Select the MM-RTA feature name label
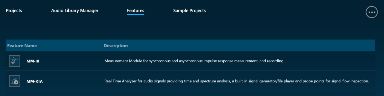384x96 pixels. [x=35, y=81]
